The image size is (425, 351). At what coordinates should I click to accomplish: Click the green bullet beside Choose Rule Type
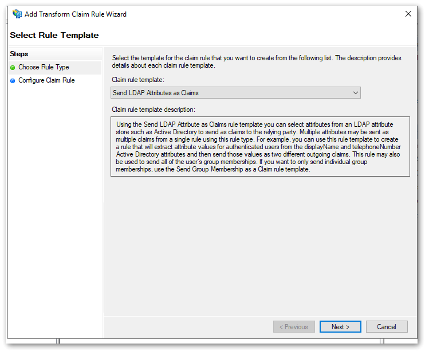[x=13, y=68]
